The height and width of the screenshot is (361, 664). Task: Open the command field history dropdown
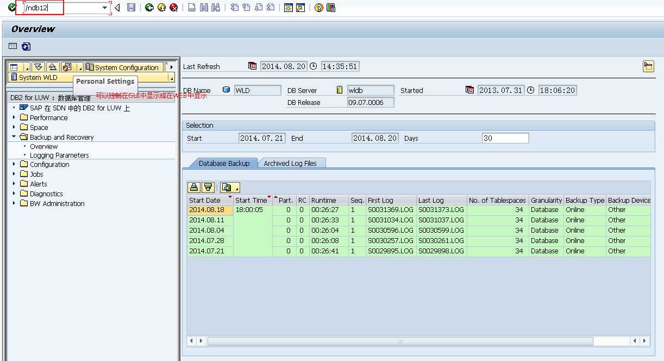(105, 8)
